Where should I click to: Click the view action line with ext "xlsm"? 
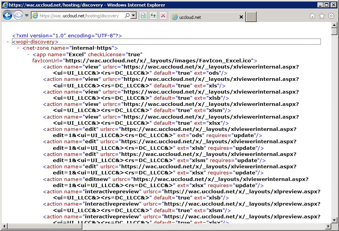click(171, 107)
